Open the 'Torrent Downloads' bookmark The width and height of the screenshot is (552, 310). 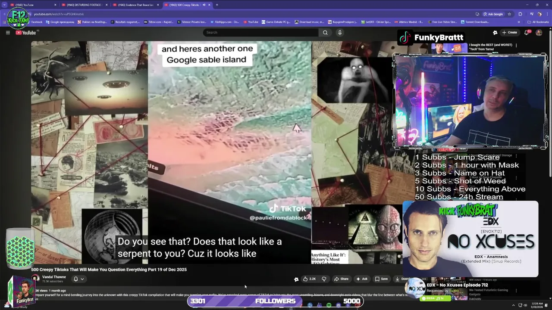coord(475,22)
